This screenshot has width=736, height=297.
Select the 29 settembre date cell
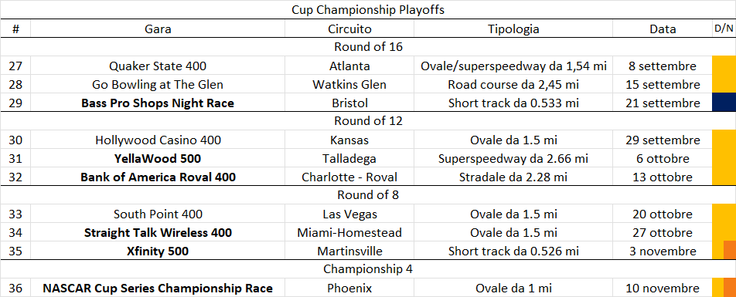tap(663, 140)
